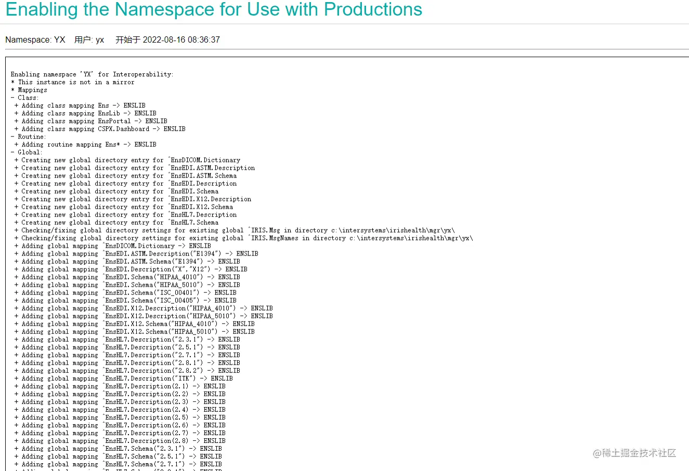Image resolution: width=689 pixels, height=471 pixels.
Task: Click the "Creating new global directory entry" ^EnsEDI.X12.Description line
Action: click(133, 199)
